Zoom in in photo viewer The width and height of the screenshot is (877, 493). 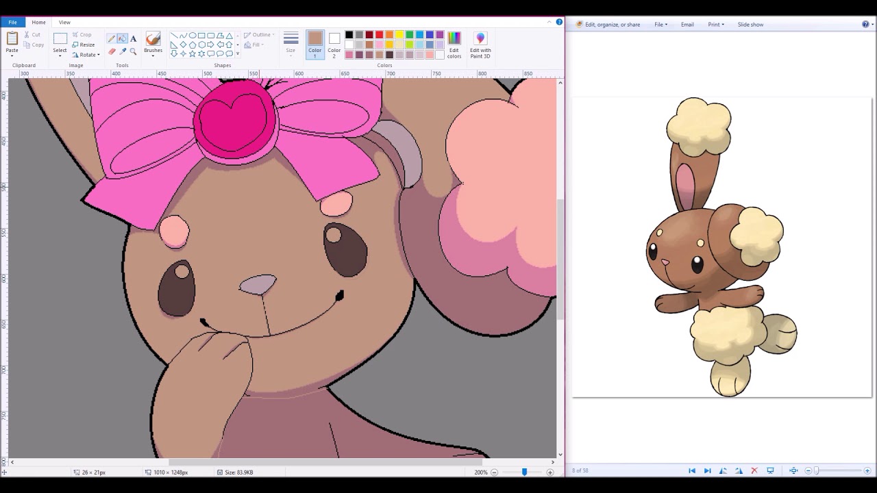click(x=867, y=470)
